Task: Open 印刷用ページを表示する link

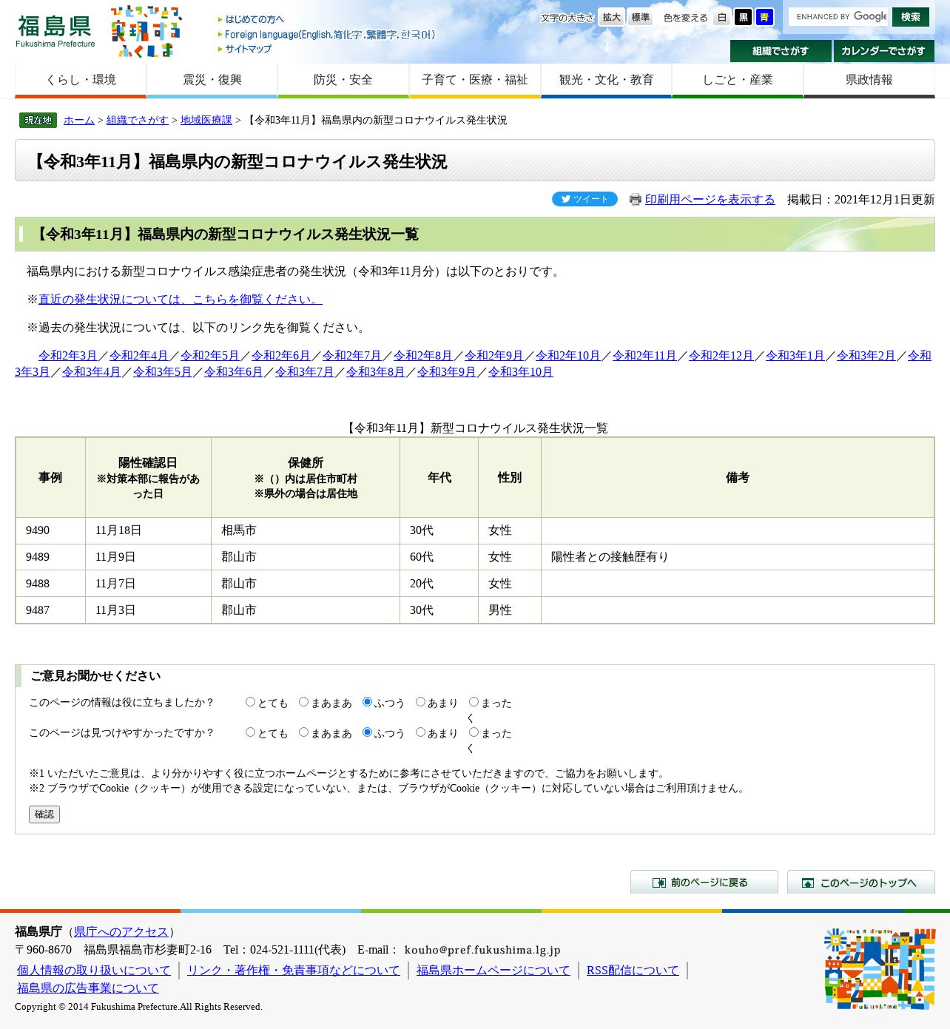Action: (710, 200)
